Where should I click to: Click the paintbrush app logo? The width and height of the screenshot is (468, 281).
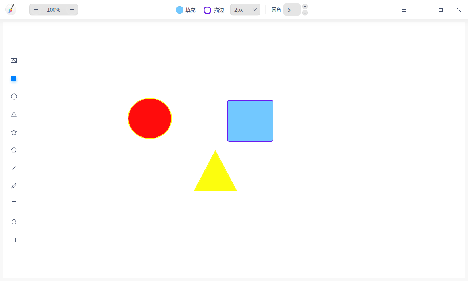click(x=11, y=9)
